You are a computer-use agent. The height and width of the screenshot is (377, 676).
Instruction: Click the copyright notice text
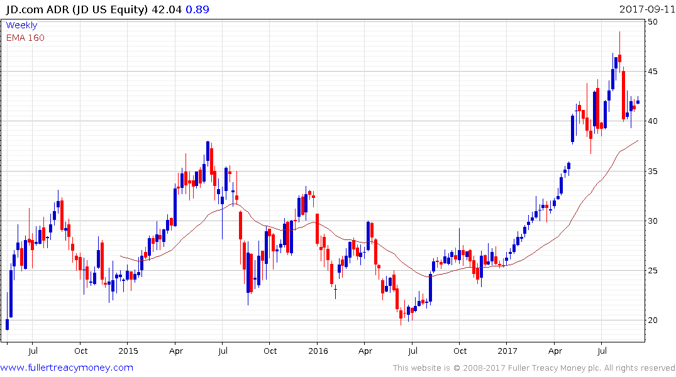point(534,368)
